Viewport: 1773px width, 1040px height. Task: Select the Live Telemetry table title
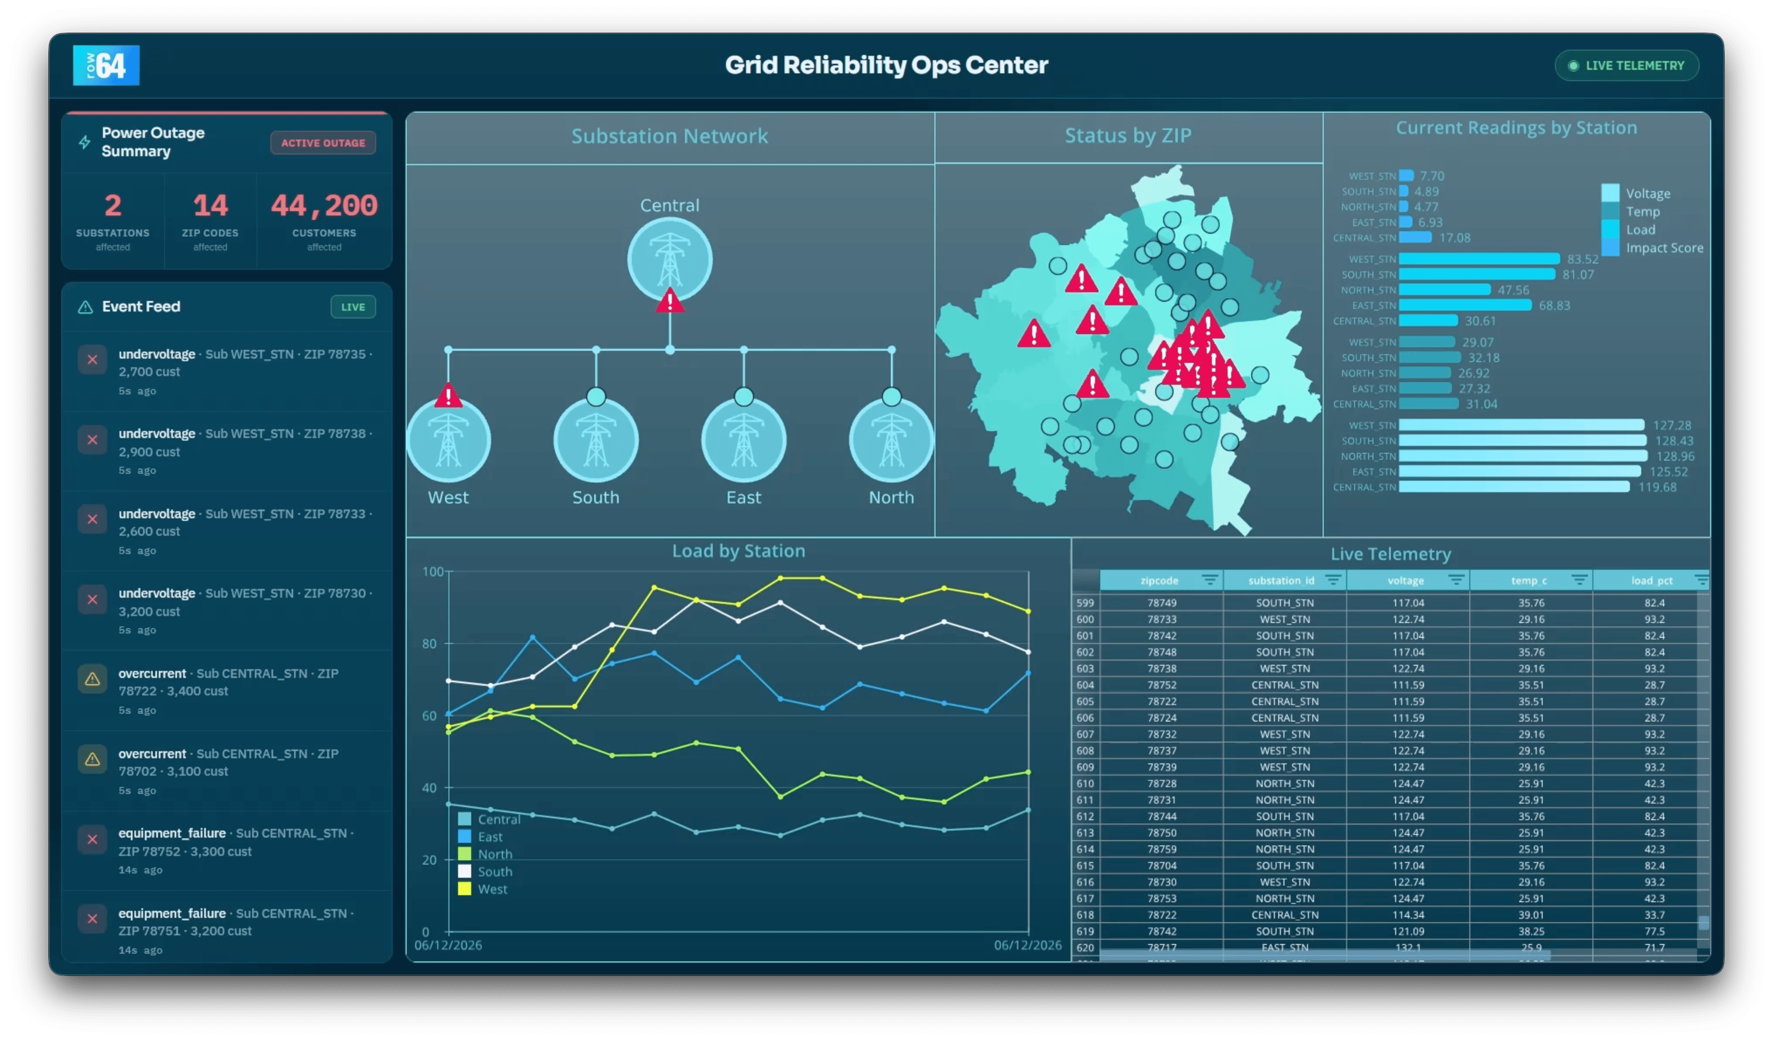coord(1390,554)
